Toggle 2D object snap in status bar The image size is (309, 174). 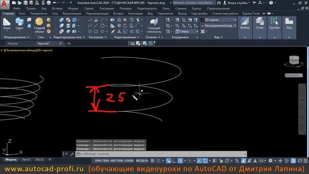(x=205, y=161)
